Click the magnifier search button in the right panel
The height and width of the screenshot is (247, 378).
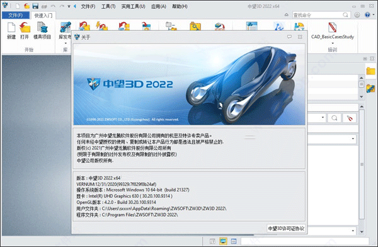pyautogui.click(x=335, y=118)
